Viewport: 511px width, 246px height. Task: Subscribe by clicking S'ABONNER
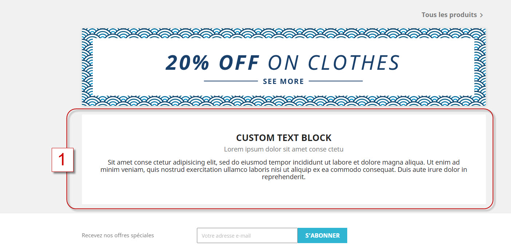coord(322,235)
